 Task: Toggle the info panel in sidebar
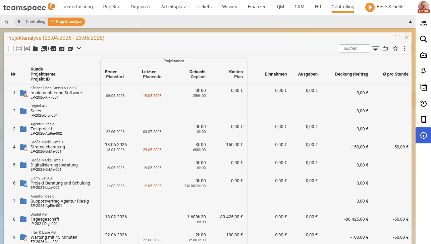click(x=424, y=135)
